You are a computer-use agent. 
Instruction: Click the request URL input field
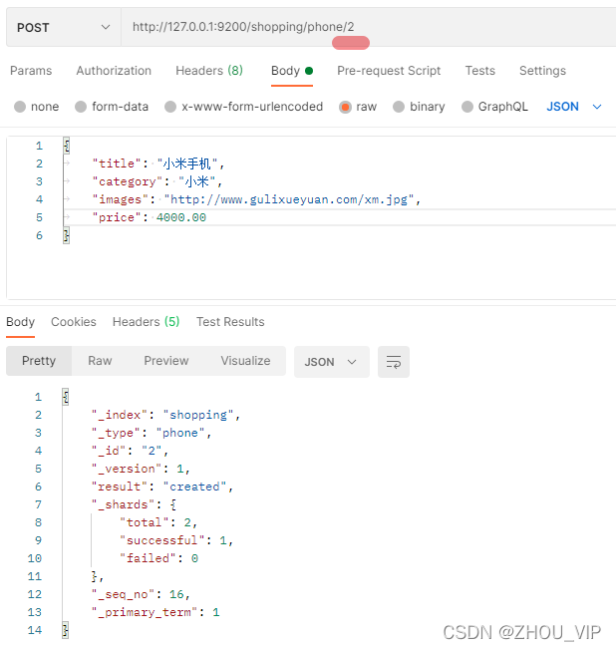369,27
